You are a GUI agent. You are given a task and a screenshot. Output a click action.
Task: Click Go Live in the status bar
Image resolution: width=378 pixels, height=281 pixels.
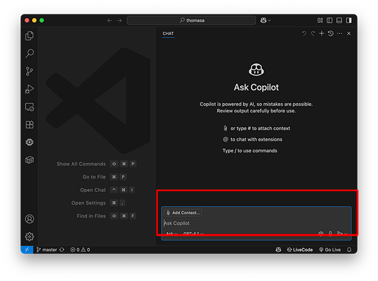coord(330,250)
